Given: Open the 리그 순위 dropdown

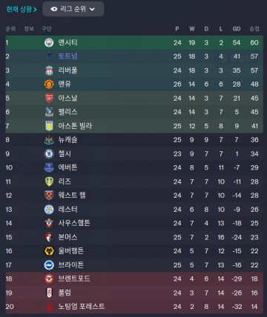Looking at the screenshot, I should click(x=73, y=9).
